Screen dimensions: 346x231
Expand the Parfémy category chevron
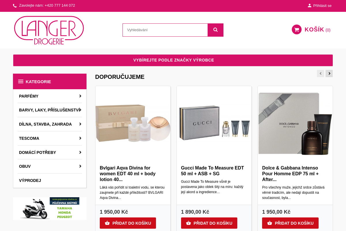80,96
